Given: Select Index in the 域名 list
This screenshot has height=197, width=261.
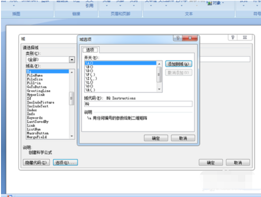Looking at the screenshot, I should tap(48, 110).
